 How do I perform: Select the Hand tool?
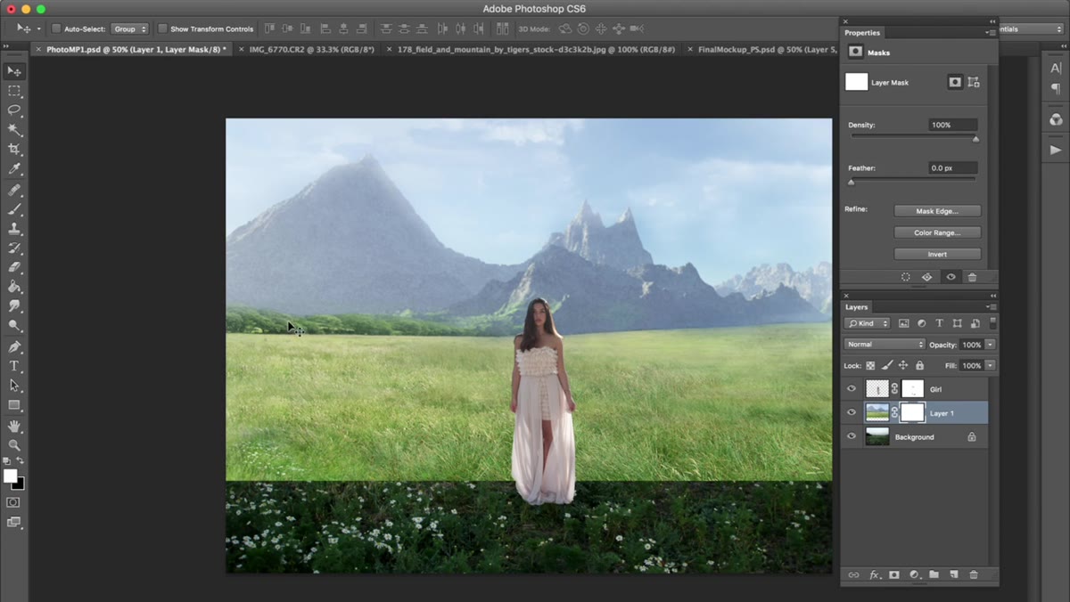click(x=14, y=426)
